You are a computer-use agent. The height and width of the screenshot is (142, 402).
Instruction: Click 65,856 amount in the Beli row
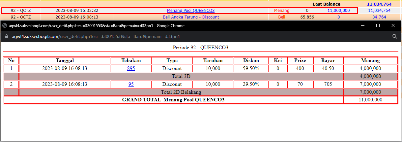(x=307, y=17)
